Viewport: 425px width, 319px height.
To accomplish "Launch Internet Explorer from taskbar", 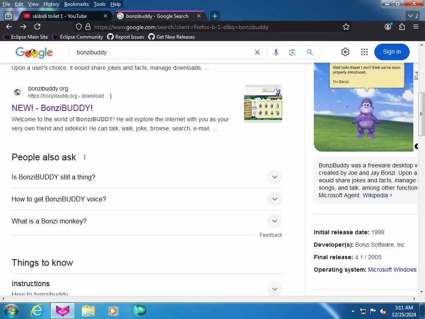I will [x=37, y=311].
